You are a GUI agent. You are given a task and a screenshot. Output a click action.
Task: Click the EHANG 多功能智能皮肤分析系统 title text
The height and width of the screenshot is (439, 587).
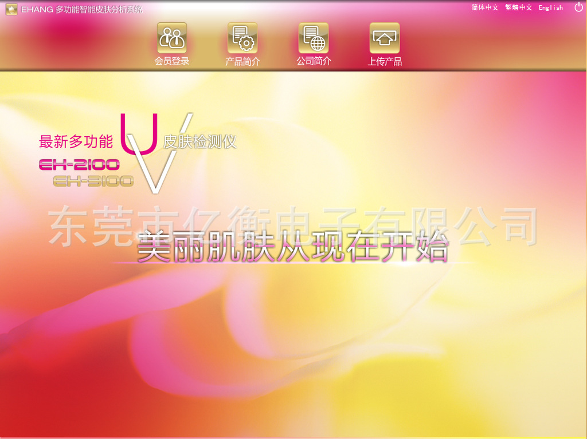click(x=82, y=9)
